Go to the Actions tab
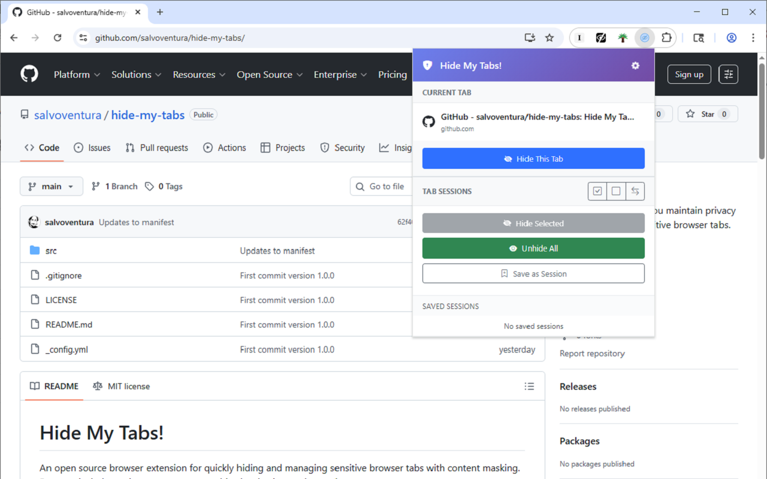The image size is (767, 479). click(225, 148)
